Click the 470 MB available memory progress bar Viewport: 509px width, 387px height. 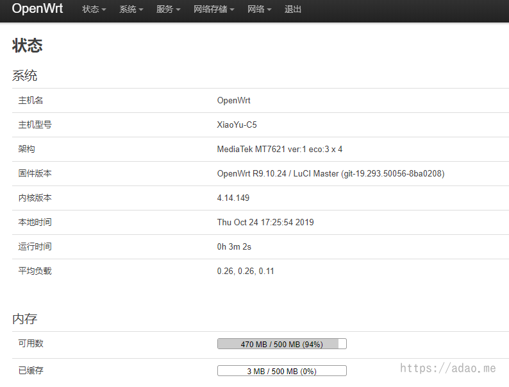(x=282, y=344)
